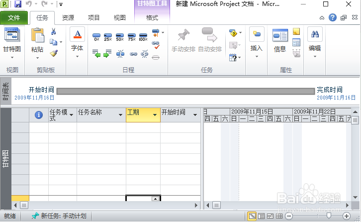Click the Auto Schedule (自动安排) icon
The height and width of the screenshot is (222, 361).
209,35
